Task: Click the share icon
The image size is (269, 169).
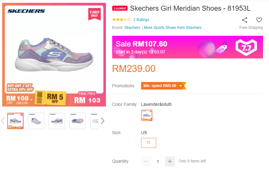Action: tap(244, 20)
